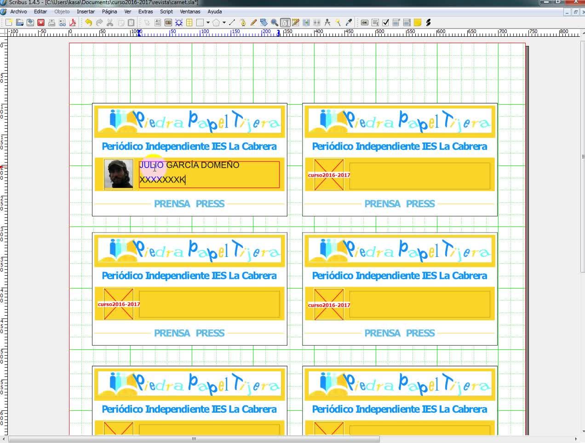Select the Freehand Line pencil tool
The image size is (585, 443).
click(253, 23)
